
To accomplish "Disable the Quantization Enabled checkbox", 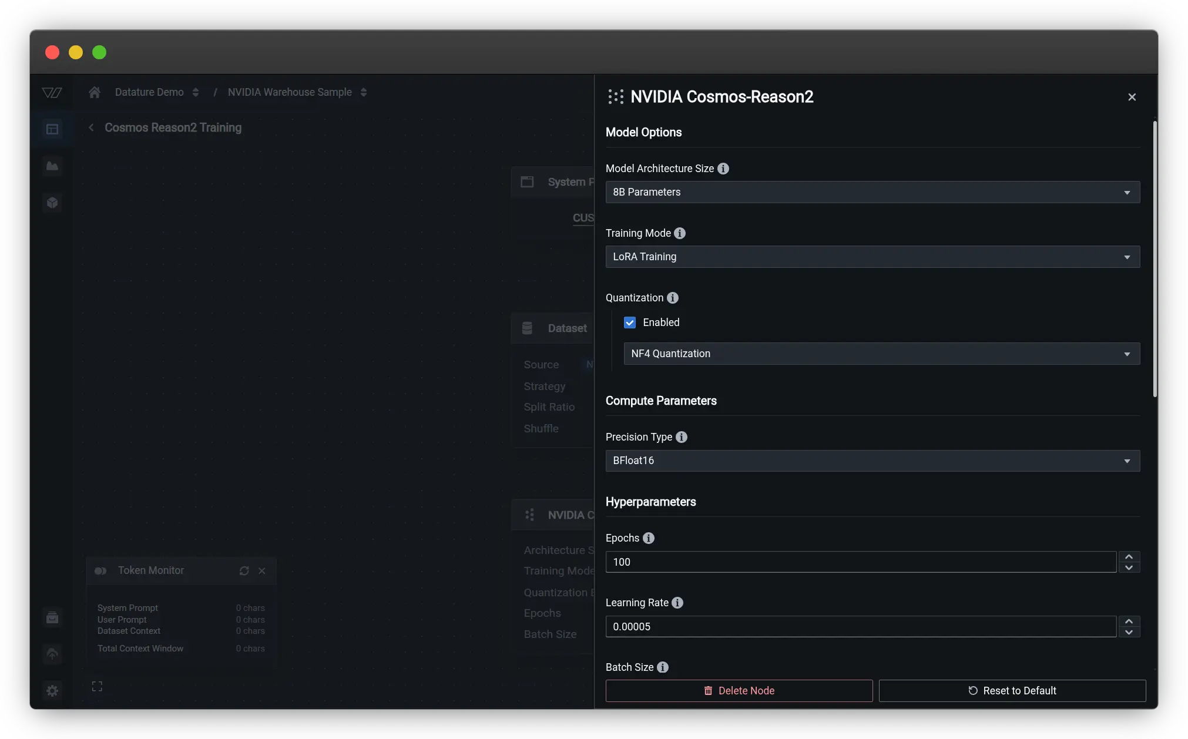I will click(x=630, y=323).
